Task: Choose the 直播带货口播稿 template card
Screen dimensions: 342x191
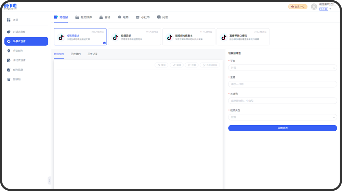Action: 243,37
